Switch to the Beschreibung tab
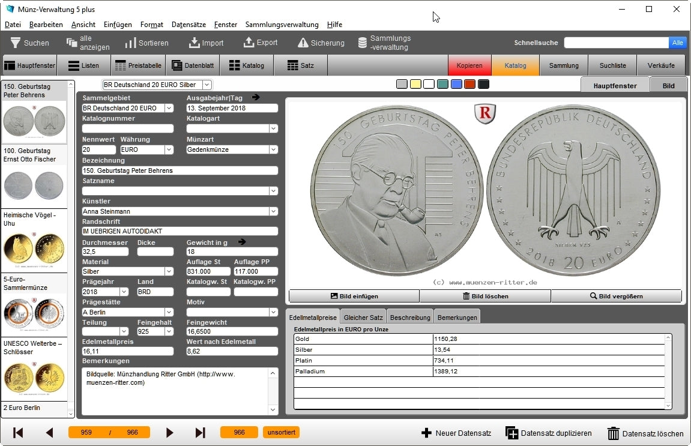The width and height of the screenshot is (691, 446). tap(410, 317)
